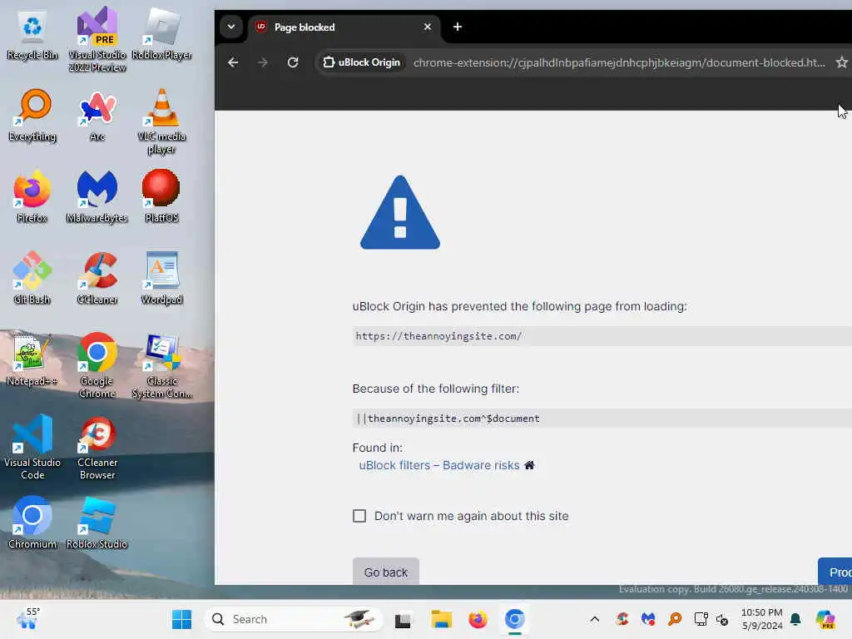Launch Malwarebytes from the desktop

[x=97, y=196]
